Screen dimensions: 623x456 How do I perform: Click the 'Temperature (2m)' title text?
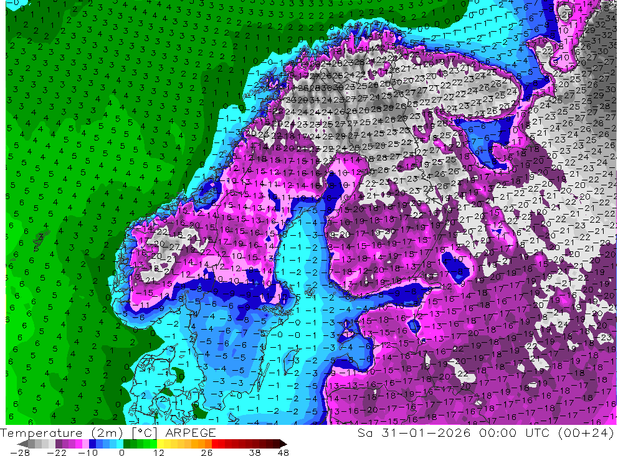(x=61, y=432)
